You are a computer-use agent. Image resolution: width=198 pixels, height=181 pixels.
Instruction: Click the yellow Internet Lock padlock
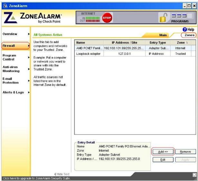click(164, 18)
